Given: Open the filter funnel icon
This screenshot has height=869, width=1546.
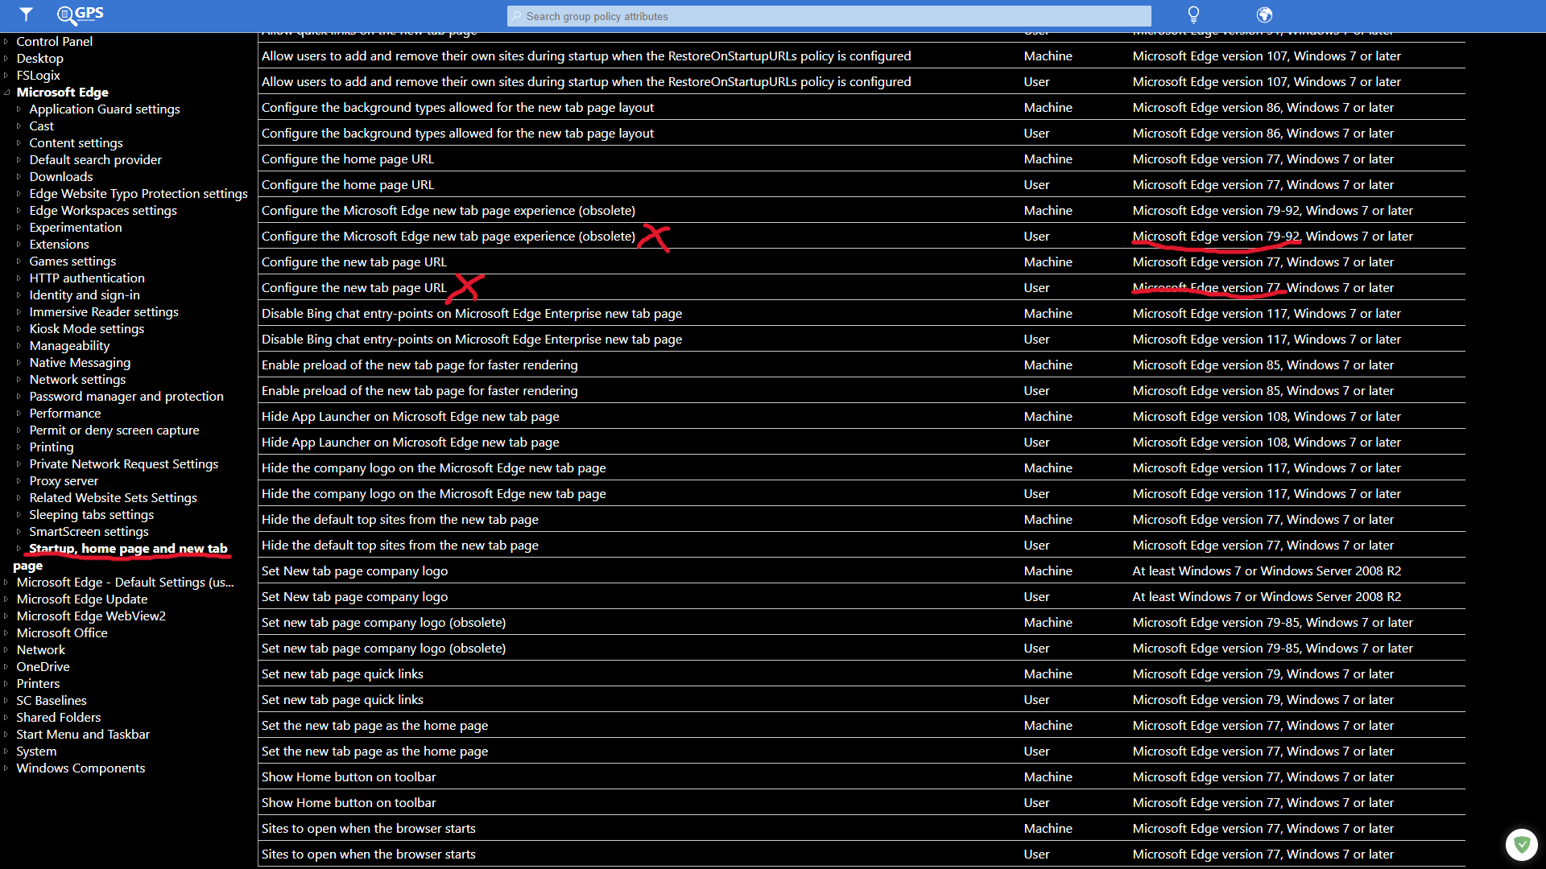Looking at the screenshot, I should (26, 14).
